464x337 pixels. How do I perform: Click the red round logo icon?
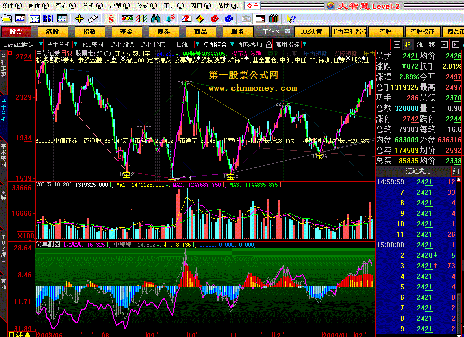(x=215, y=19)
